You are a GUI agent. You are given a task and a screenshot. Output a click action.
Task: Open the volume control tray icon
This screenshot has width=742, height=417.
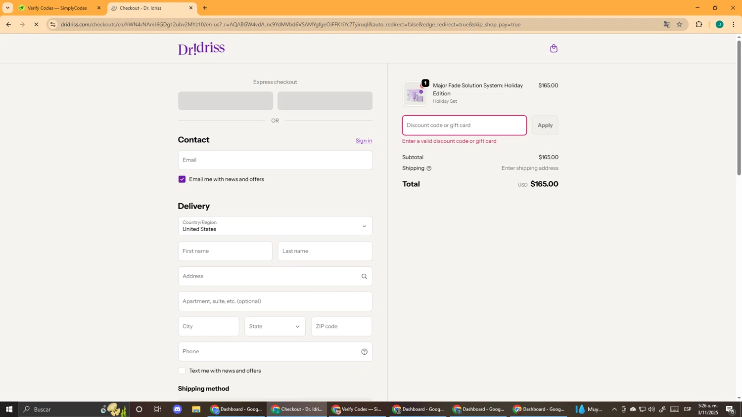coord(651,409)
